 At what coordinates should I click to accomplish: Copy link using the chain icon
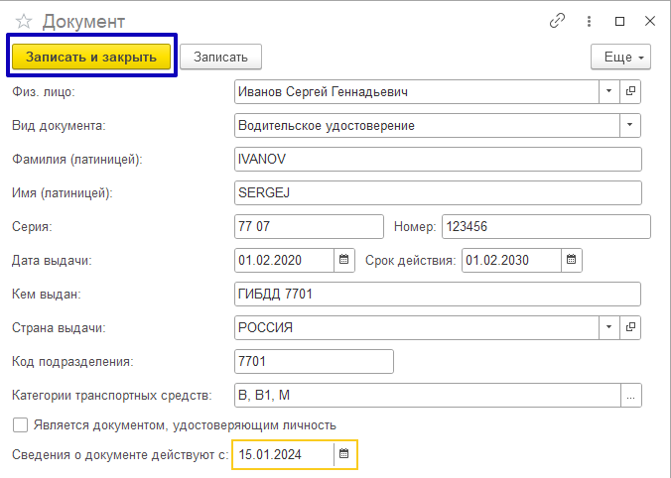(x=557, y=21)
